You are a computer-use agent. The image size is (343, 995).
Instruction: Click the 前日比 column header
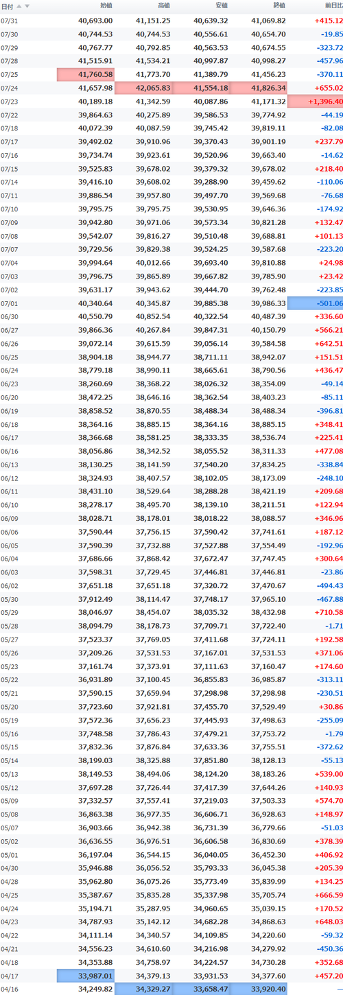(x=333, y=6)
